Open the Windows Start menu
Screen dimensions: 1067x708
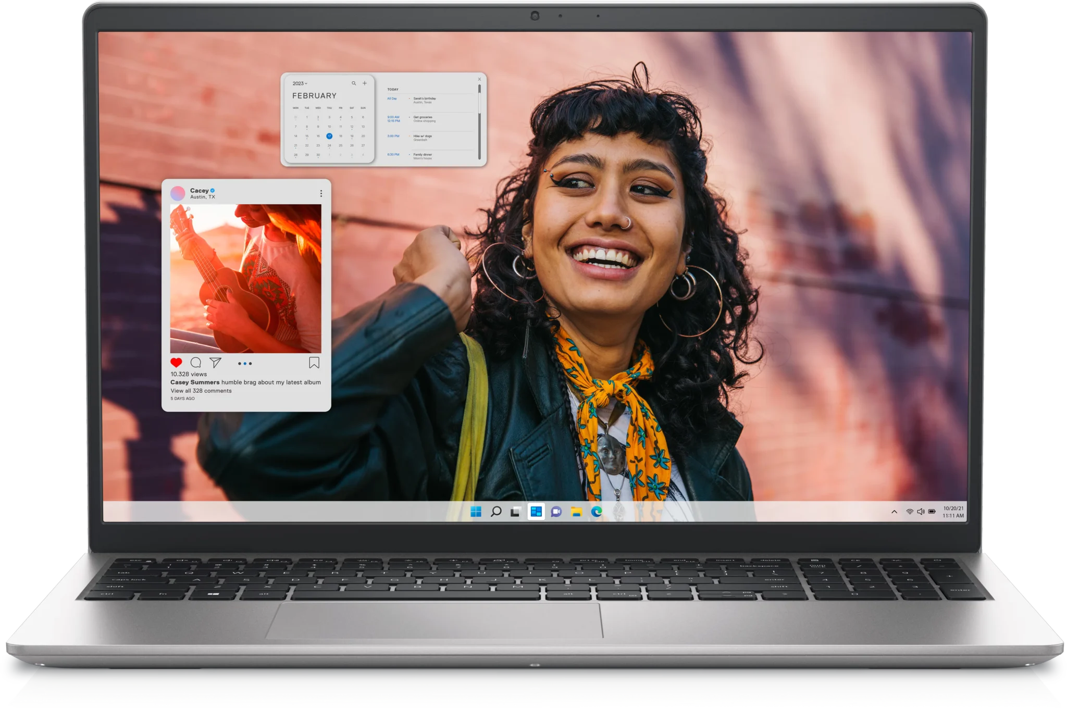point(476,512)
